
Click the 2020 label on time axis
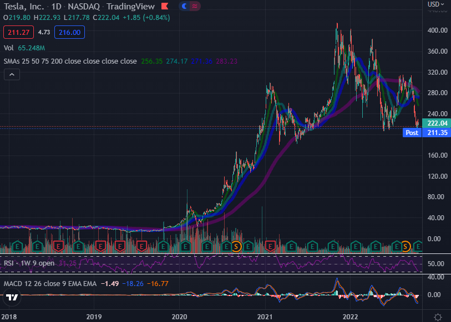(180, 317)
